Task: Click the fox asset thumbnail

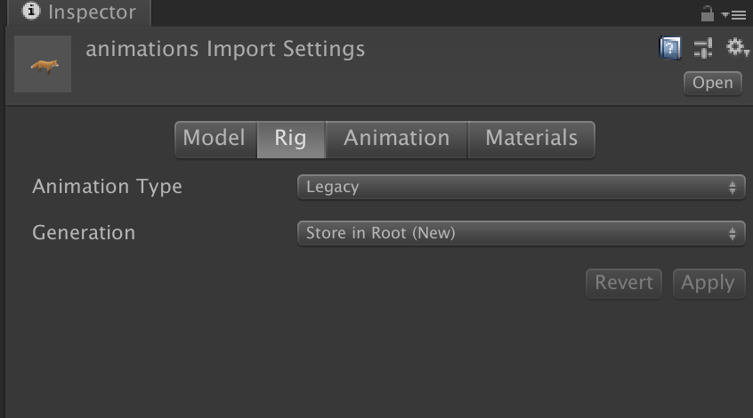Action: 43,65
